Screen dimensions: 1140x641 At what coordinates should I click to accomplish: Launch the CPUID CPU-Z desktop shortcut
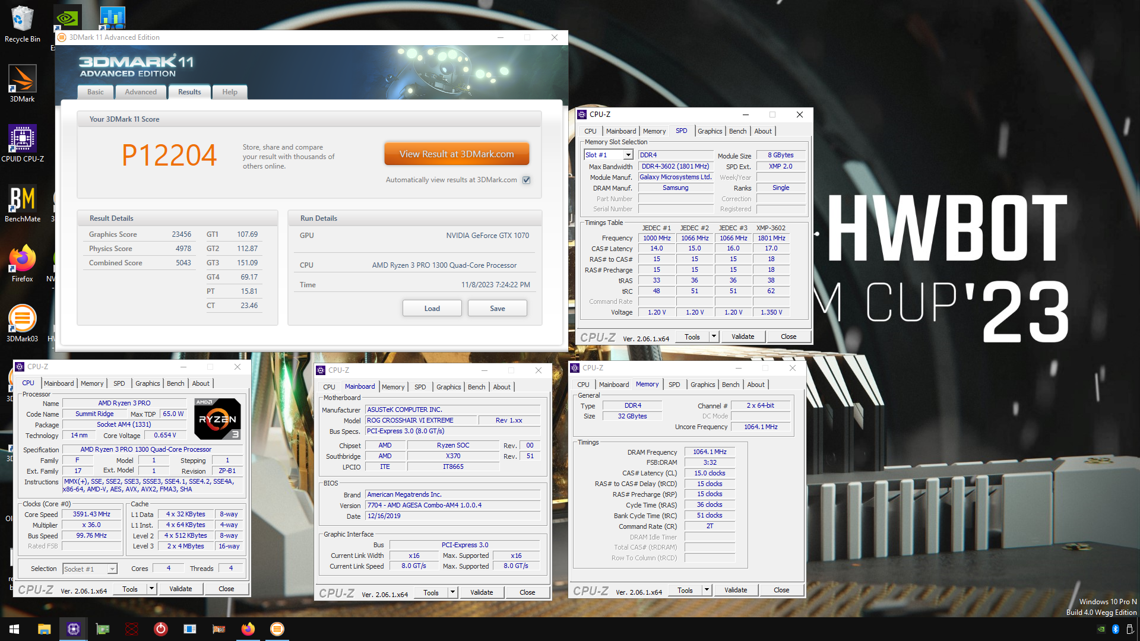click(x=23, y=144)
